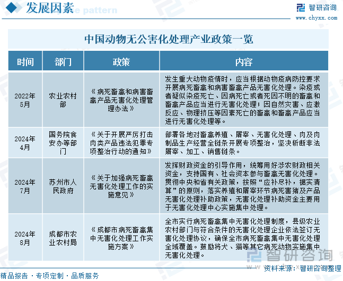
Task: Click the 国务院食安办等部门 department cell
Action: tap(63, 143)
